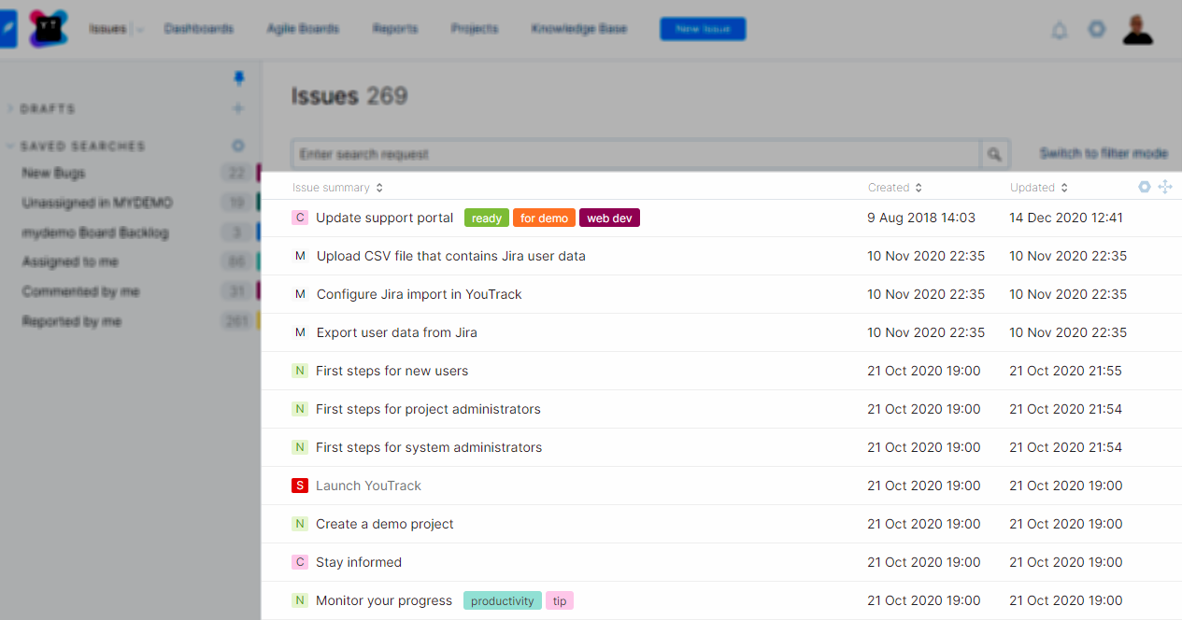Viewport: 1182px width, 620px height.
Task: Click the M badge for Configure Jira import
Action: (300, 294)
